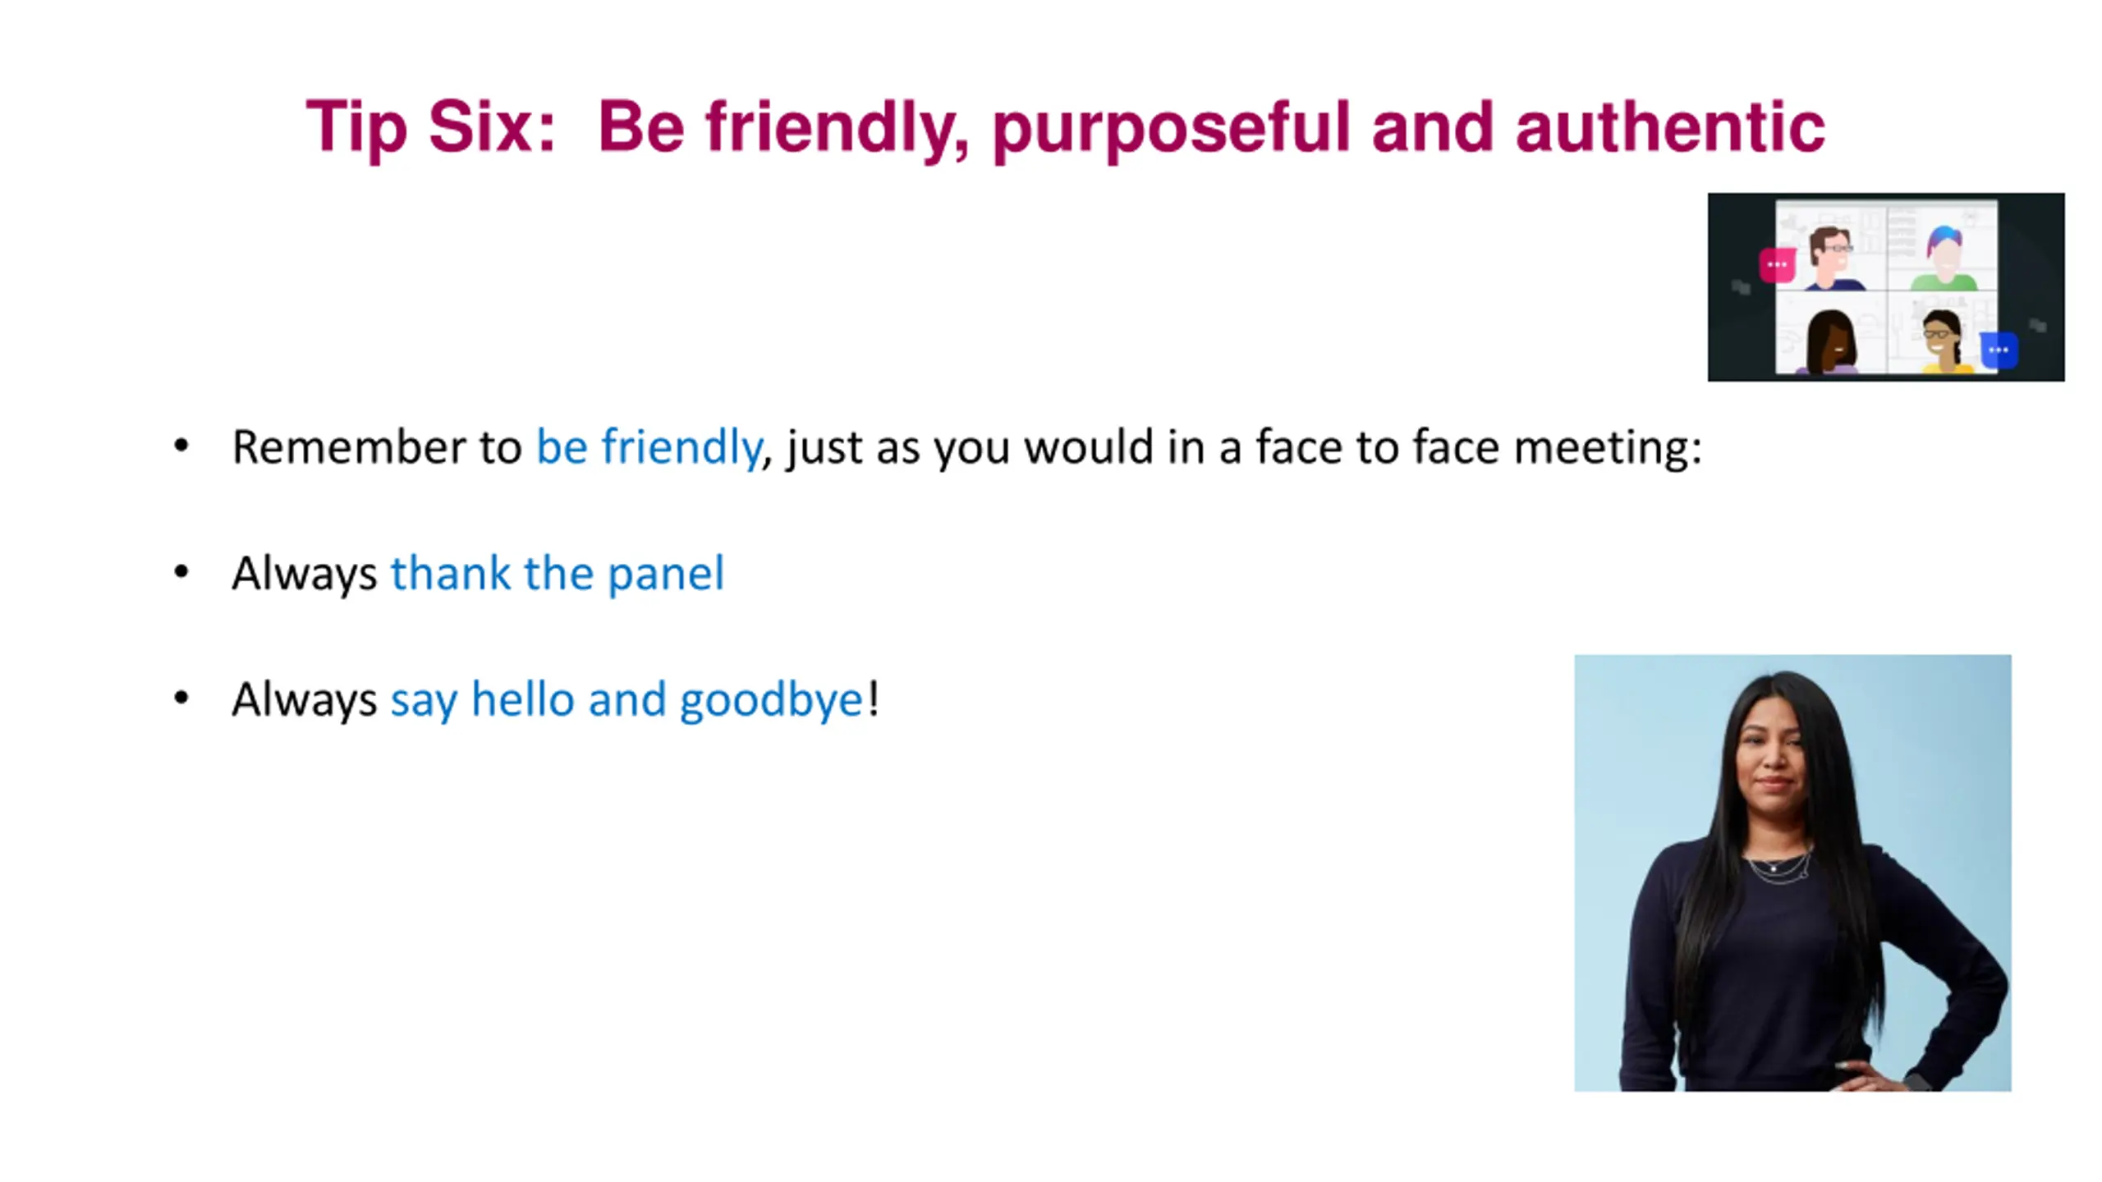Image resolution: width=2102 pixels, height=1182 pixels.
Task: Click the blue "be friendly" text
Action: 649,448
